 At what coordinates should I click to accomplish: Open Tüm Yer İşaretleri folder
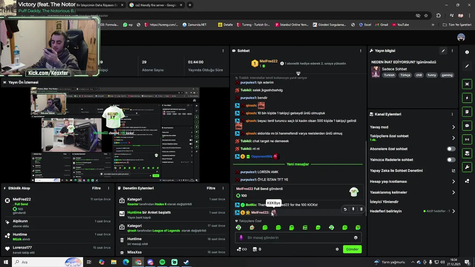tap(457, 25)
